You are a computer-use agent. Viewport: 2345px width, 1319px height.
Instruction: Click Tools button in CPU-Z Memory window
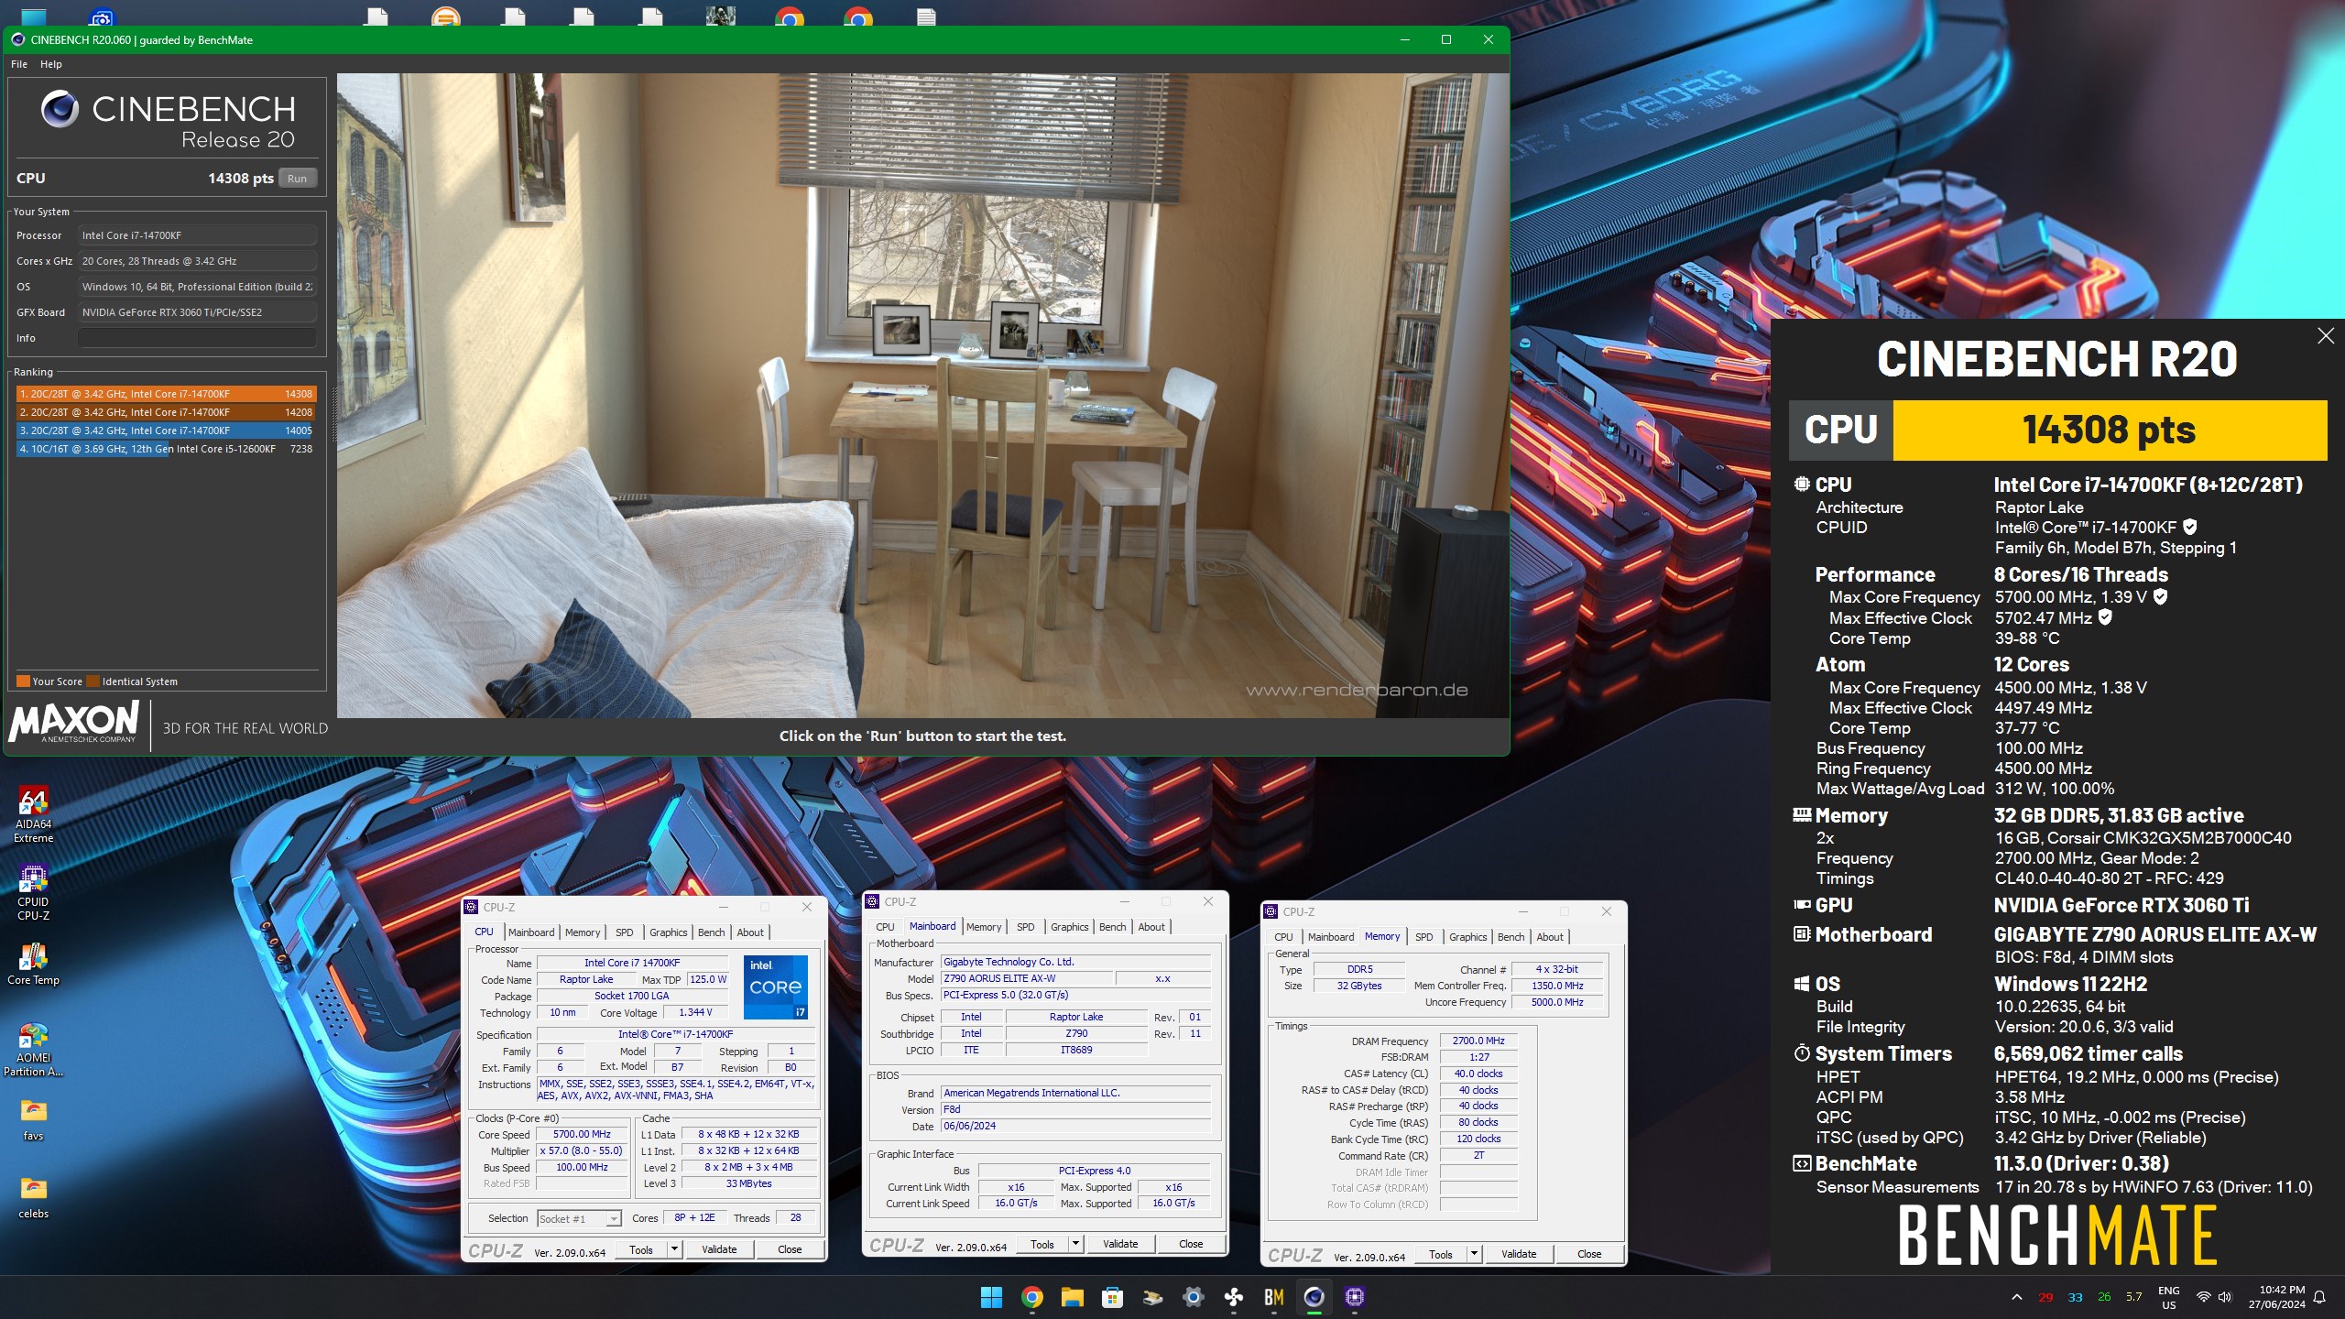(1441, 1254)
